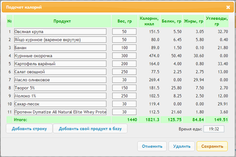Image resolution: width=236 pixels, height=157 pixels.
Task: Close the Подсчет калорий dialog
Action: pos(228,7)
